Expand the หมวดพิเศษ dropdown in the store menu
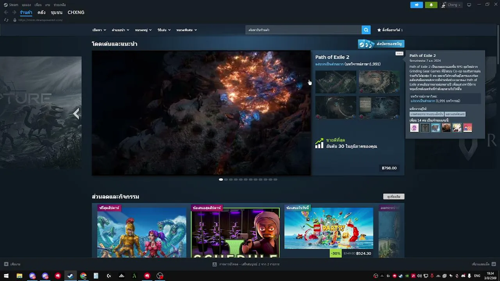The width and height of the screenshot is (500, 281). (186, 30)
